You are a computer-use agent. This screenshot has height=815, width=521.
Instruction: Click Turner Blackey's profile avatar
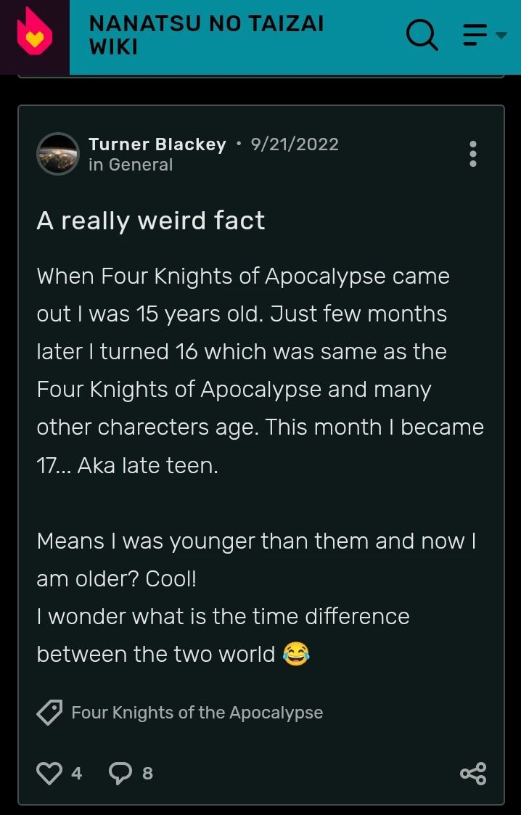[x=58, y=154]
